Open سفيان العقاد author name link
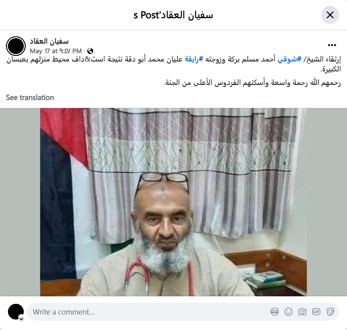Screen dimensions: 347x330 (x=49, y=41)
